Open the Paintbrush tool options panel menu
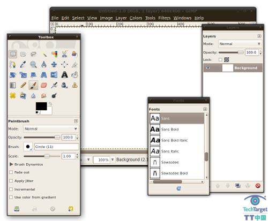Image resolution: width=268 pixels, height=221 pixels. 76,121
